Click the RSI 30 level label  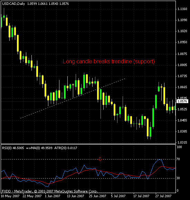178,178
